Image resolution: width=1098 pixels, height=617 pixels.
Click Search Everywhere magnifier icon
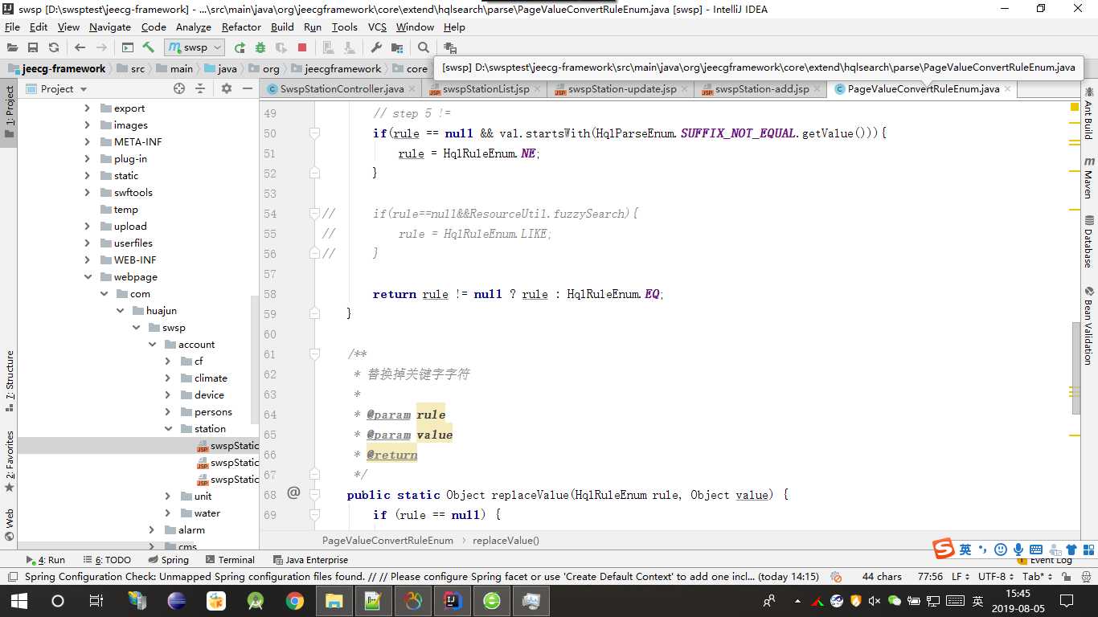coord(424,47)
